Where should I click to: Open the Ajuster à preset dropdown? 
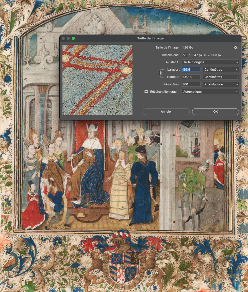[210, 62]
